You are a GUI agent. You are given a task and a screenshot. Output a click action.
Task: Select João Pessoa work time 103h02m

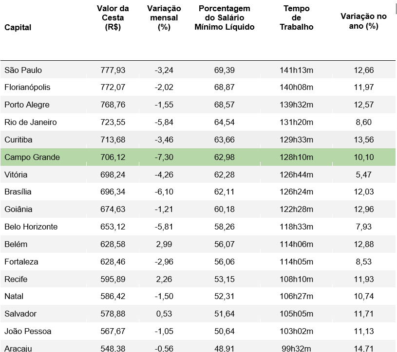pyautogui.click(x=296, y=331)
